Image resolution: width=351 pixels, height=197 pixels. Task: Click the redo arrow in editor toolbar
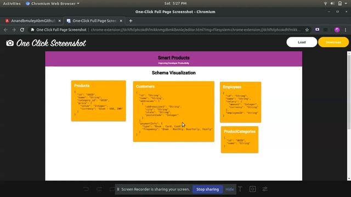point(99,189)
